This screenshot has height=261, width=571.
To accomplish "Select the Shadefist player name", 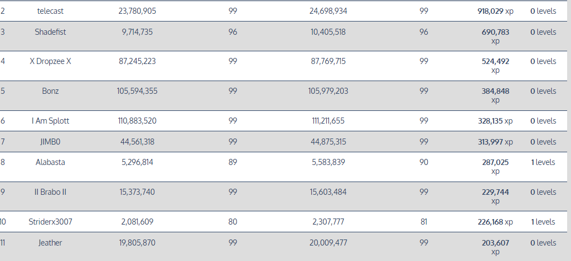I will point(50,32).
